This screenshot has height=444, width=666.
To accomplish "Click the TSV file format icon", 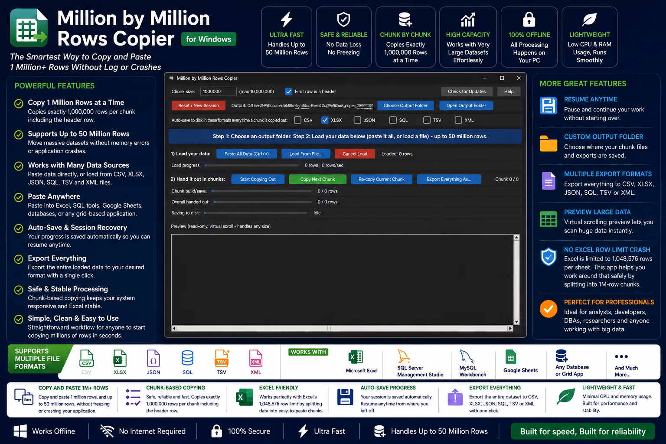I will pyautogui.click(x=222, y=359).
